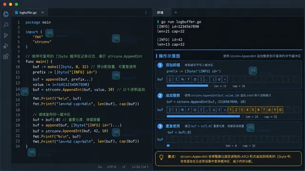Click the LF line ending indicator
This screenshot has width=305, height=171.
[124, 167]
